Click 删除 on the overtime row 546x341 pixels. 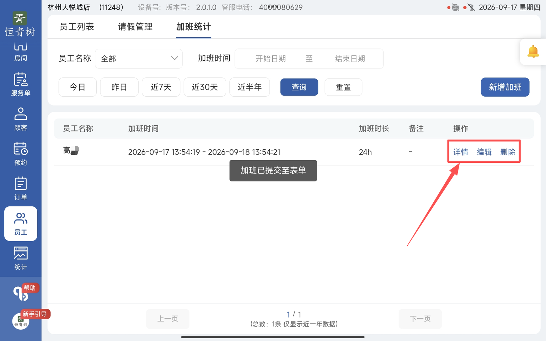pos(508,152)
